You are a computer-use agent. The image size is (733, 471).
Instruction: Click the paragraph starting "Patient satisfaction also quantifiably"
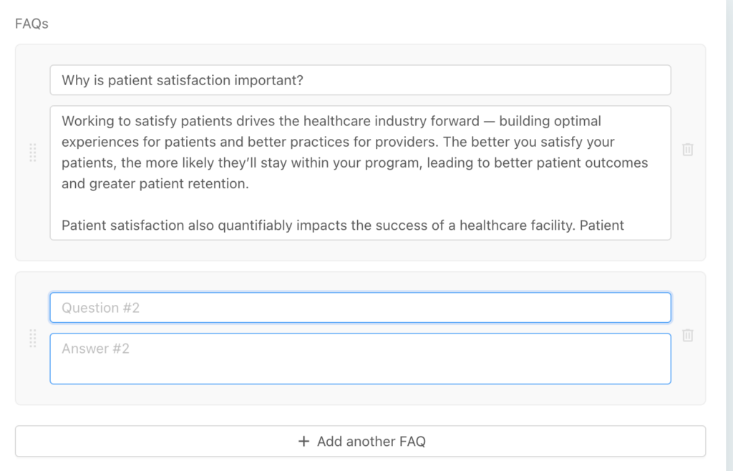[342, 225]
